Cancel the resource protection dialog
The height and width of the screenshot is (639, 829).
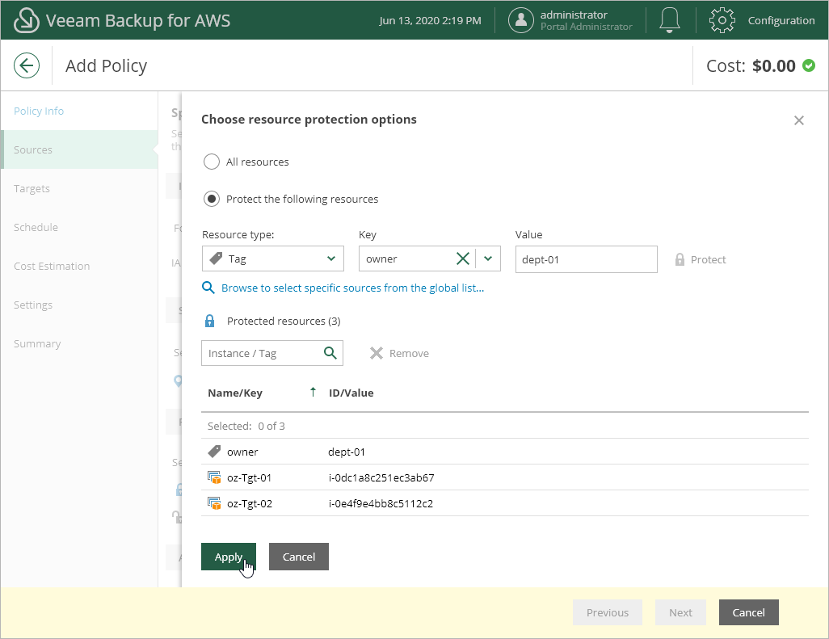[299, 557]
